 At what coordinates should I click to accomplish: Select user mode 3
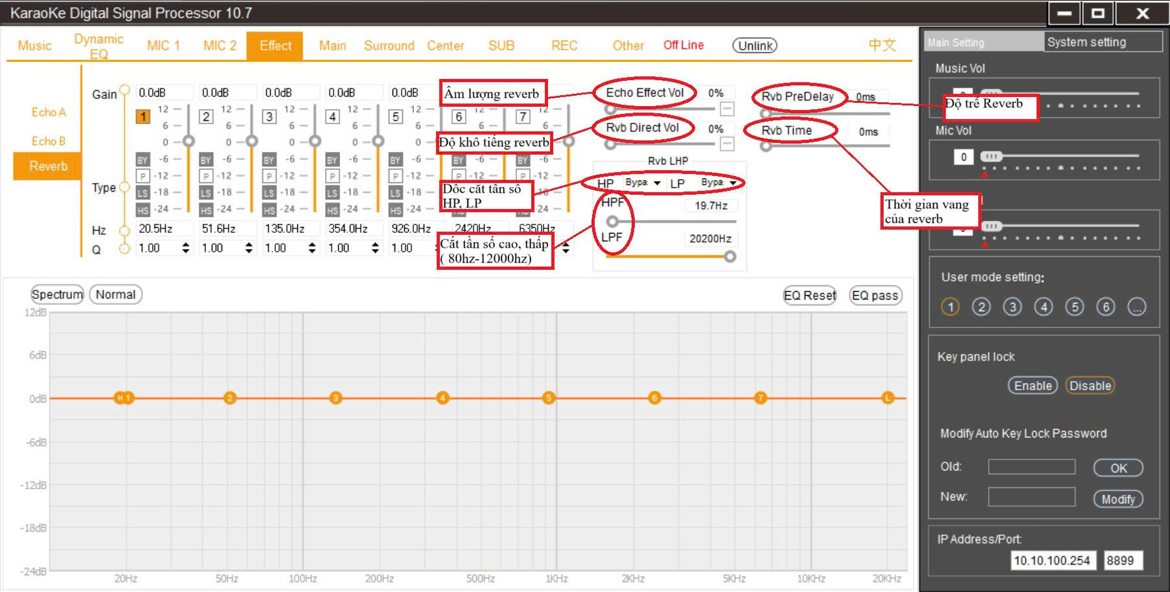[1012, 307]
